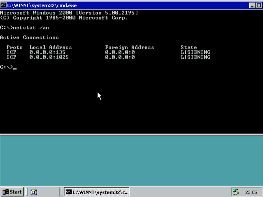Open the Start menu
Image resolution: width=263 pixels, height=197 pixels.
tap(12, 192)
